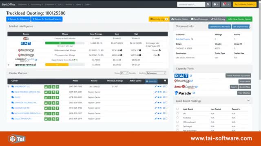Click pencil edit icon in BILLS TRUCKING row
261x146 pixels.
click(155, 92)
